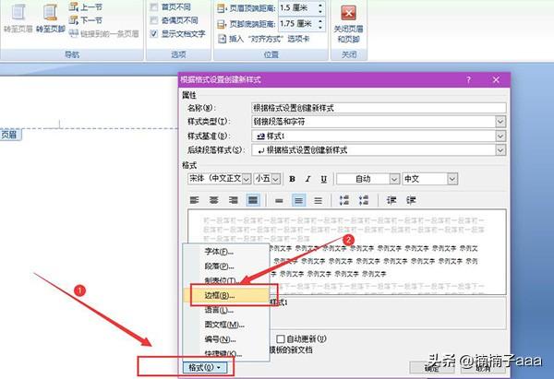
Task: Click the Bold formatting icon
Action: (x=293, y=179)
